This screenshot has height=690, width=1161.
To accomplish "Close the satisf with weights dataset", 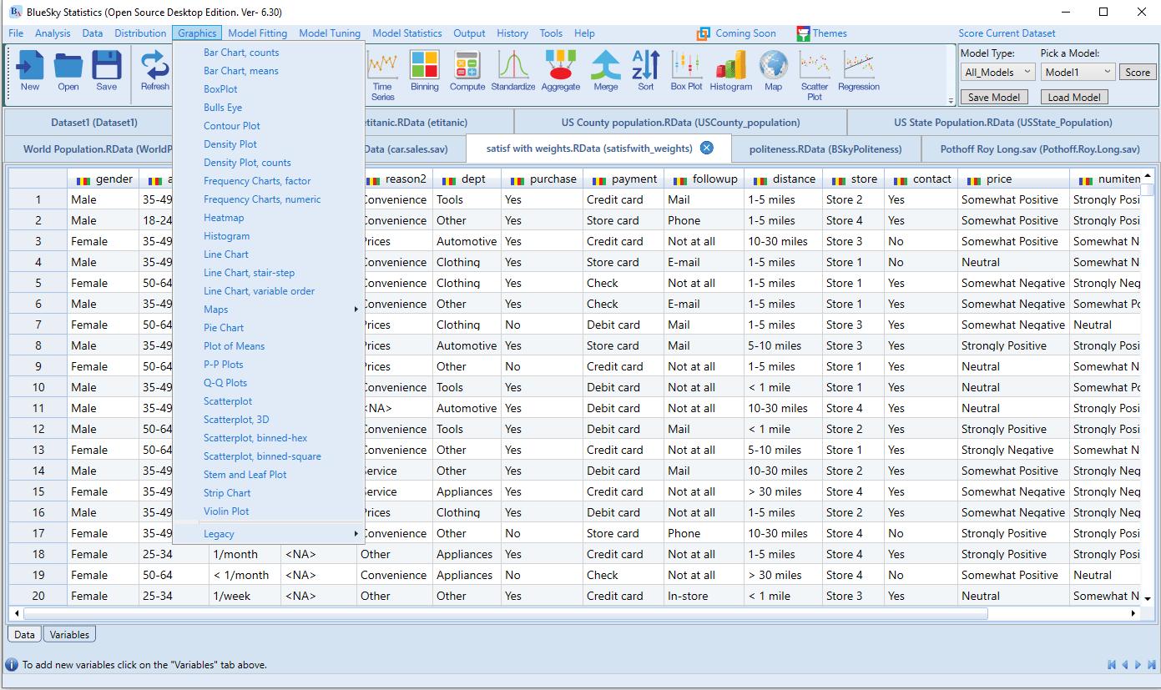I will [707, 148].
